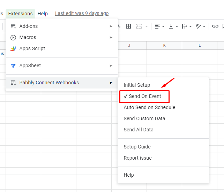Click the Horizontal align icon
224x192 pixels.
coord(157,26)
